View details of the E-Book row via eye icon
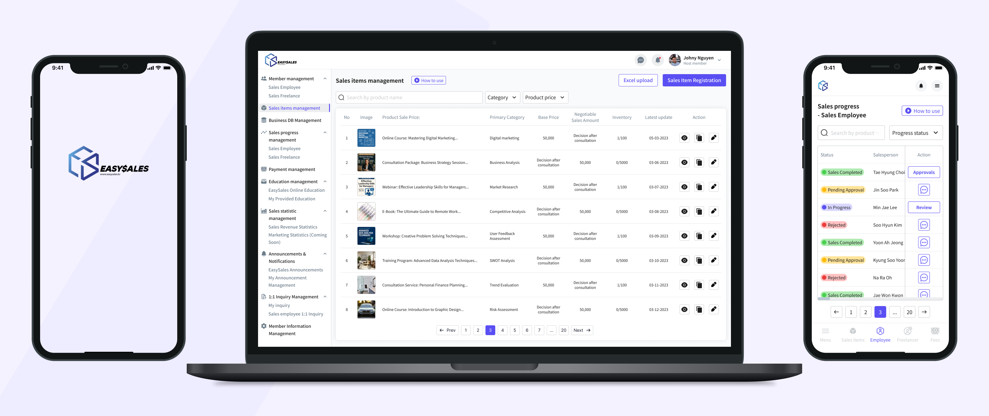This screenshot has width=989, height=416. coord(684,212)
